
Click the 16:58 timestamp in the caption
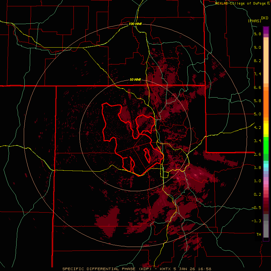pos(205,269)
